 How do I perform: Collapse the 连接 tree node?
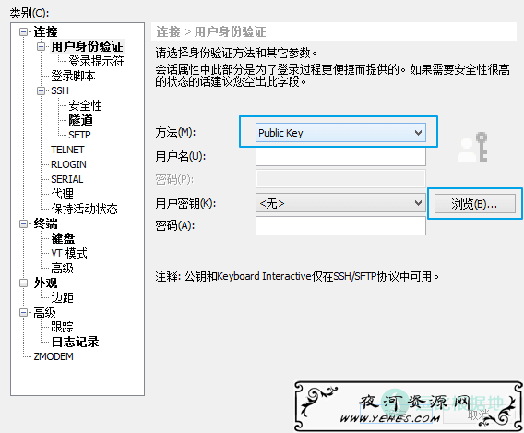pyautogui.click(x=23, y=32)
